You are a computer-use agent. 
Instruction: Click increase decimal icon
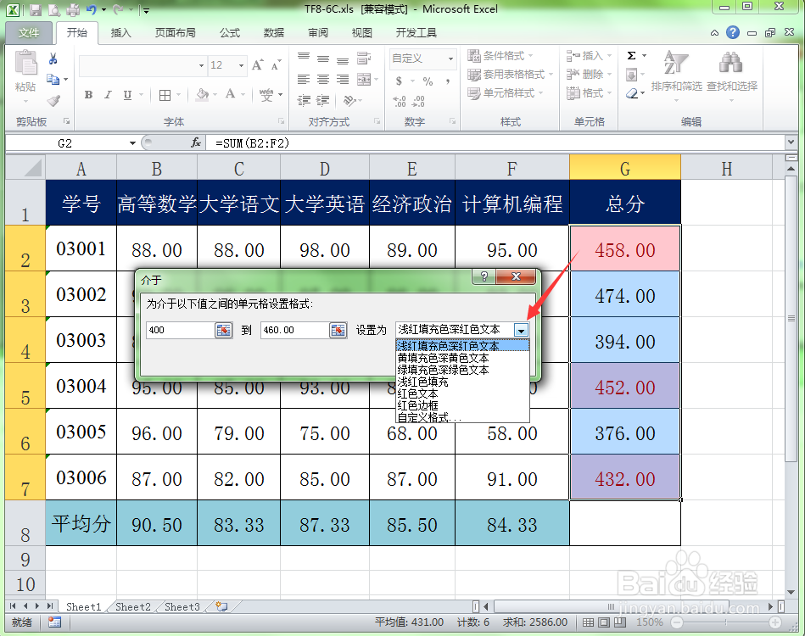point(400,101)
